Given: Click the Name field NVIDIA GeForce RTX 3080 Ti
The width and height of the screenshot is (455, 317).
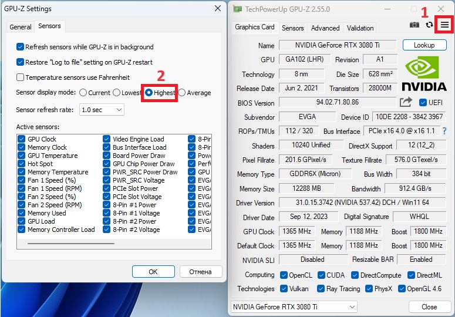Looking at the screenshot, I should [338, 45].
